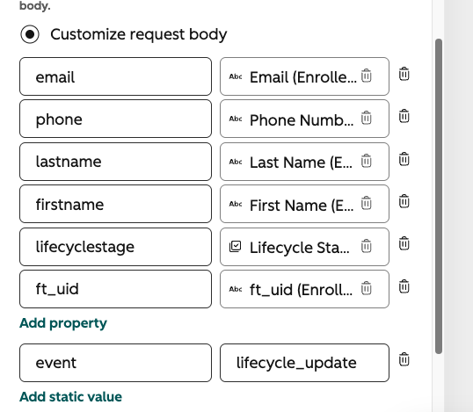Clear the Phone Numb... property token
This screenshot has height=412, width=473.
[367, 118]
